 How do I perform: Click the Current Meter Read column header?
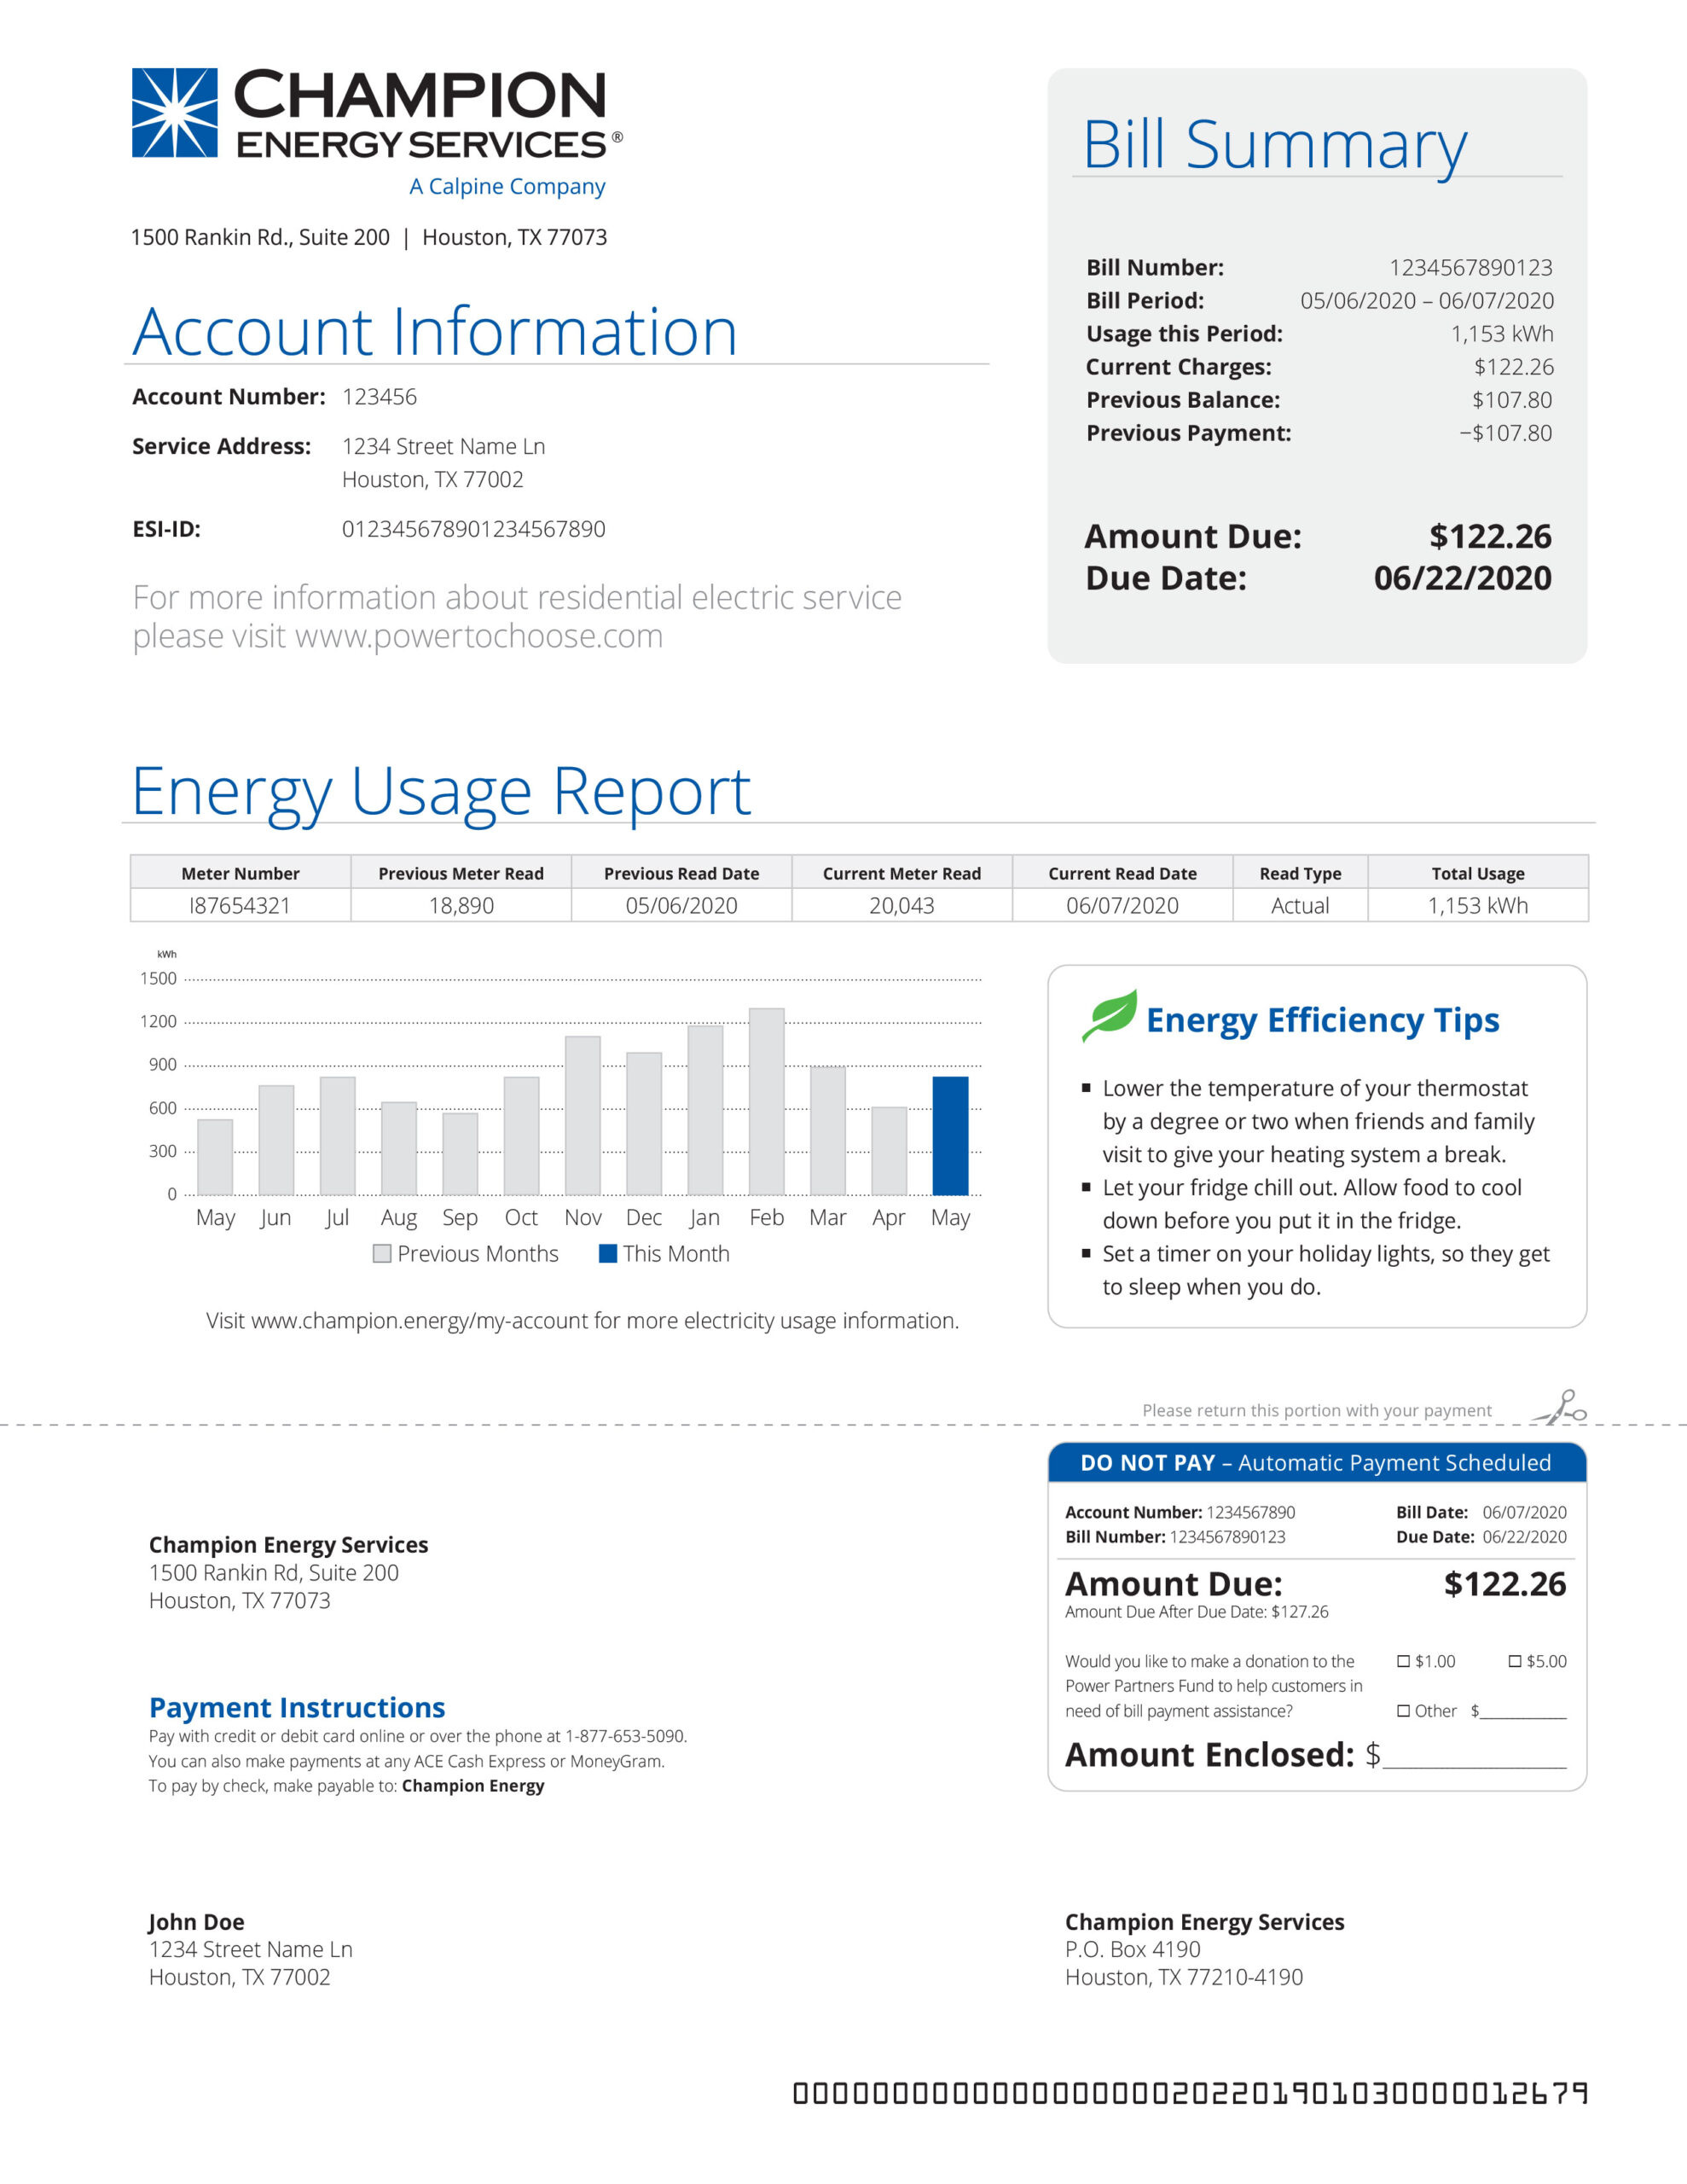coord(902,873)
